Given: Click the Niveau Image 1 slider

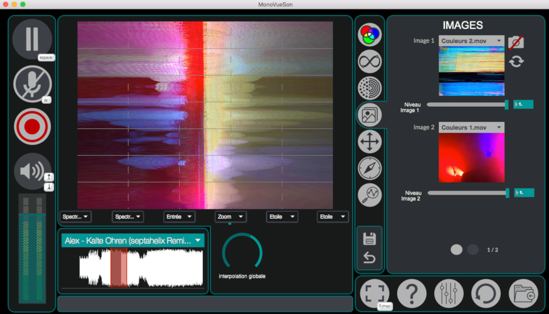Looking at the screenshot, I should tap(467, 104).
